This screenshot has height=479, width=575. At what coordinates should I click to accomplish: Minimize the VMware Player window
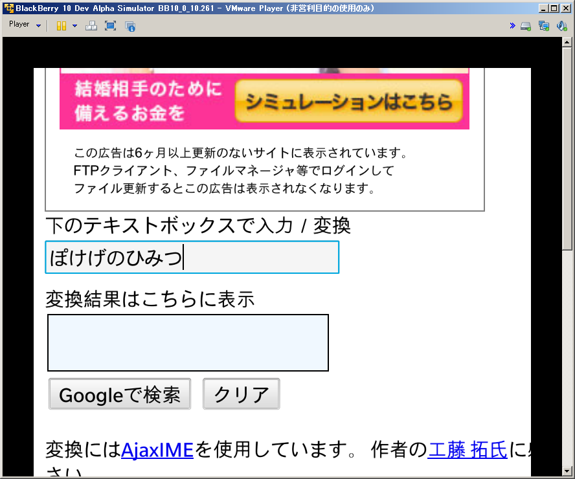click(543, 8)
